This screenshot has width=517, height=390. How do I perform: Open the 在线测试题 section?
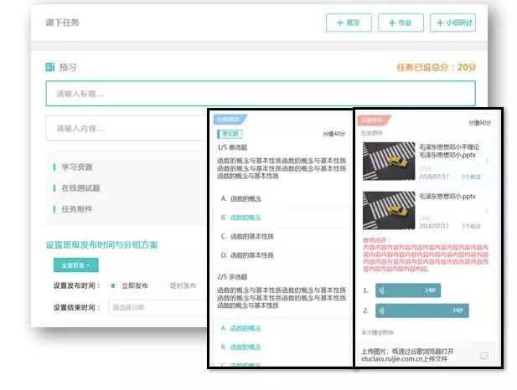pyautogui.click(x=83, y=188)
